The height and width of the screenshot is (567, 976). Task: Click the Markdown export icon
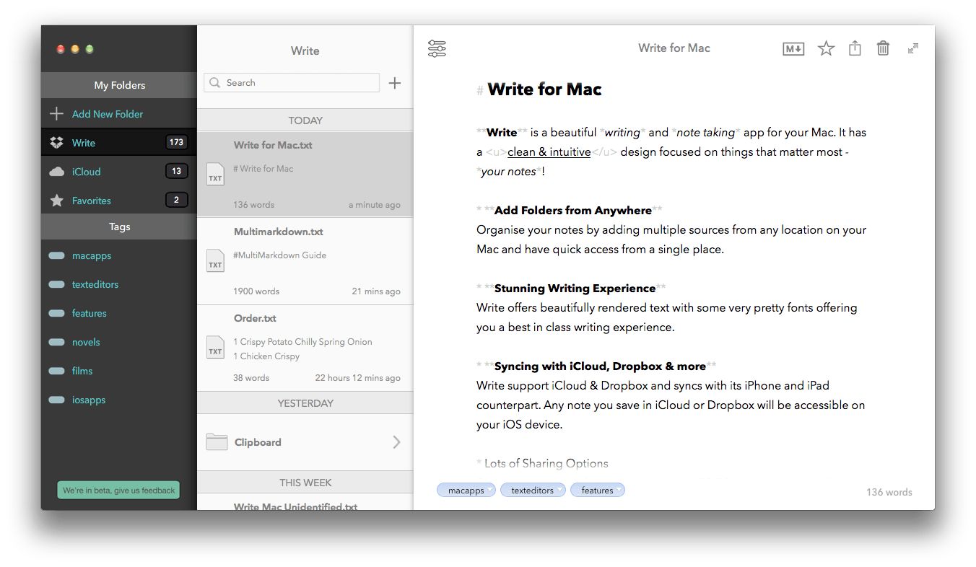(x=793, y=48)
